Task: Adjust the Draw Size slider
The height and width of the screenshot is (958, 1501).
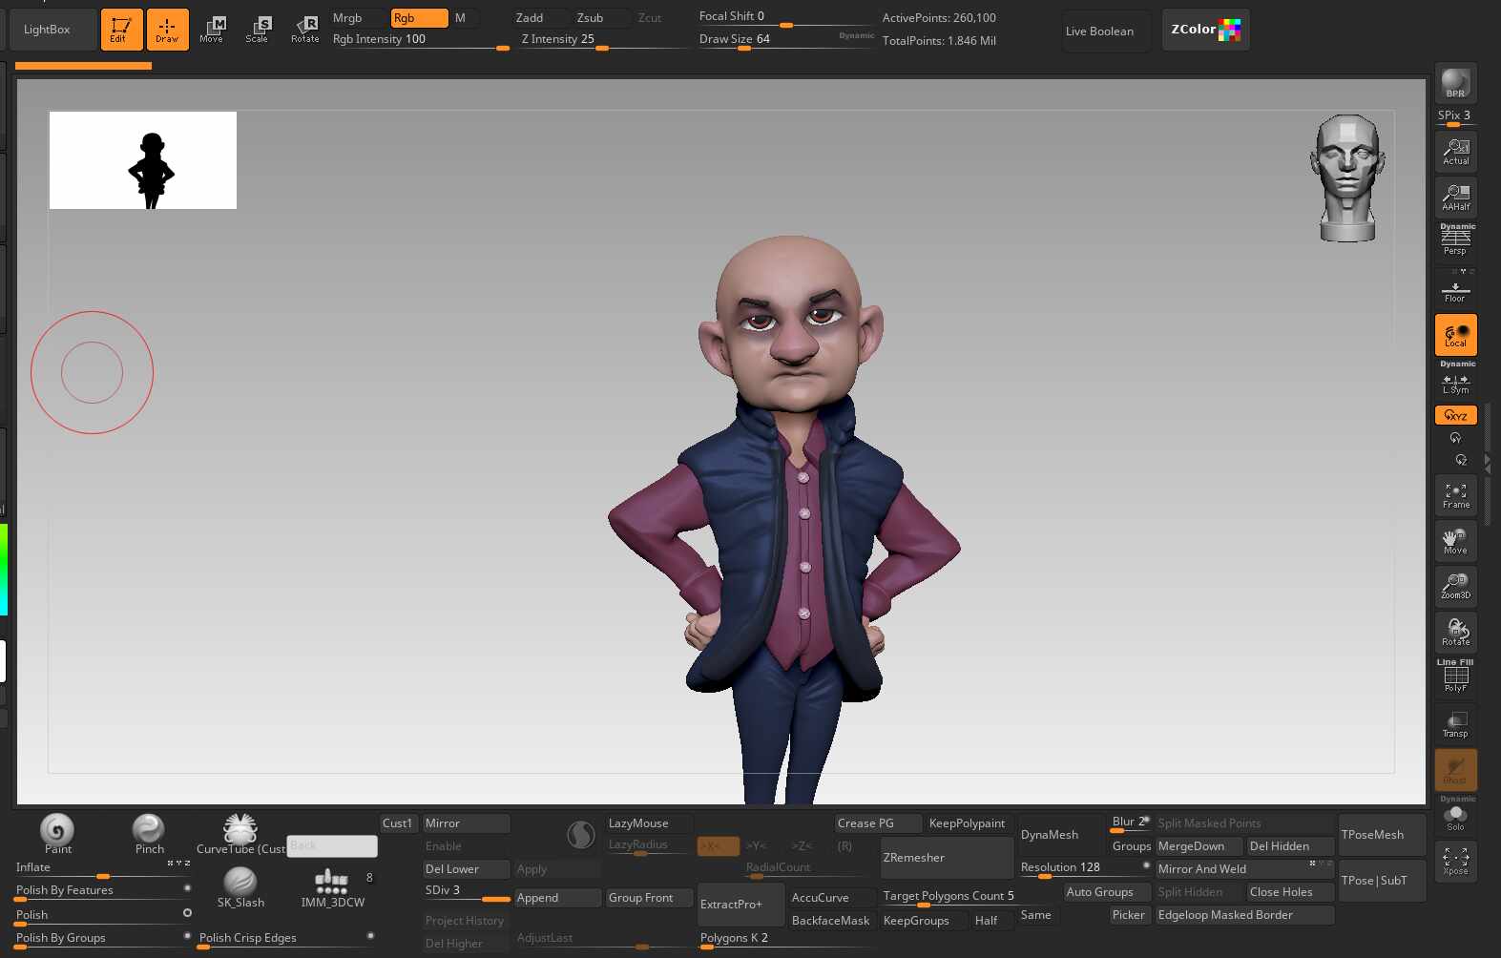Action: 784,40
